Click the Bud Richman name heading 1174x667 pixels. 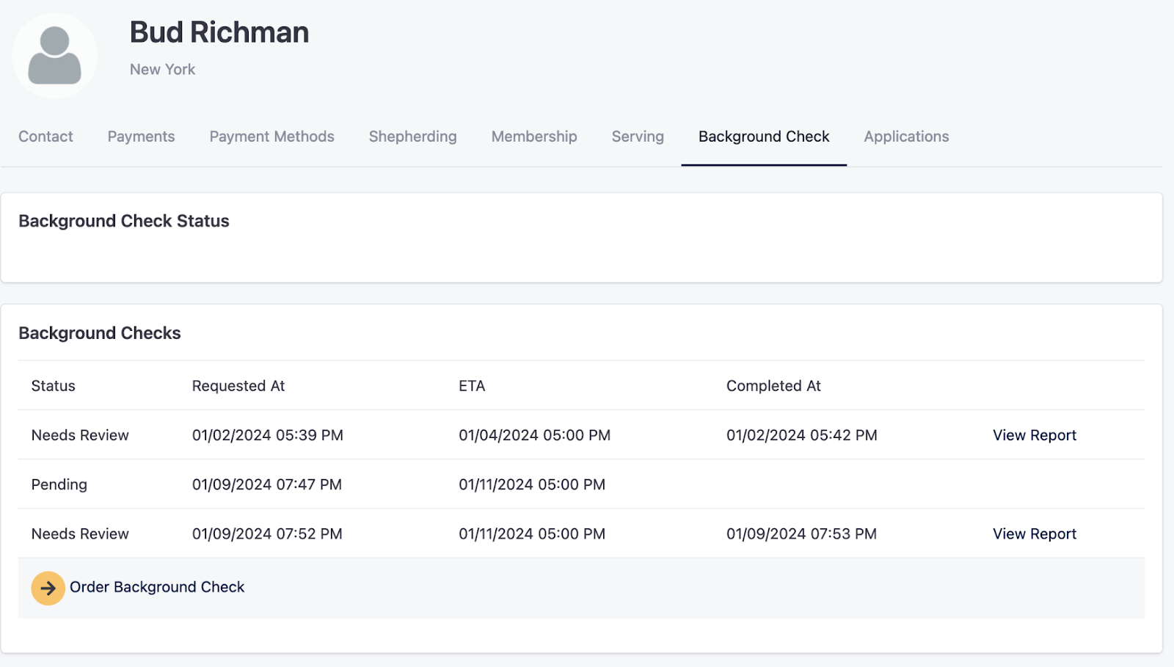[x=219, y=32]
